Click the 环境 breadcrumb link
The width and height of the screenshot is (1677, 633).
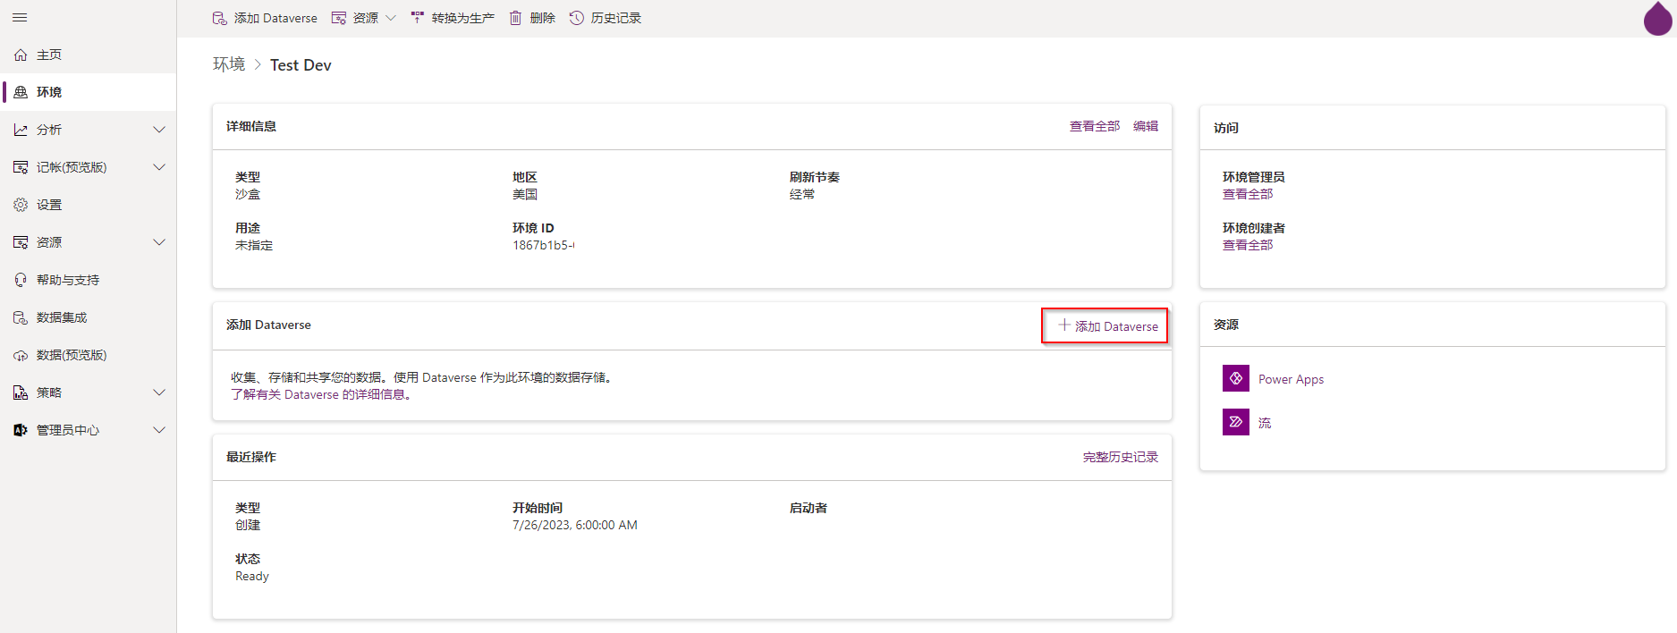[x=229, y=64]
